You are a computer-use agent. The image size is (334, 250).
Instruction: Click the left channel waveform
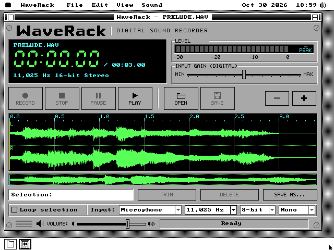tap(163, 133)
